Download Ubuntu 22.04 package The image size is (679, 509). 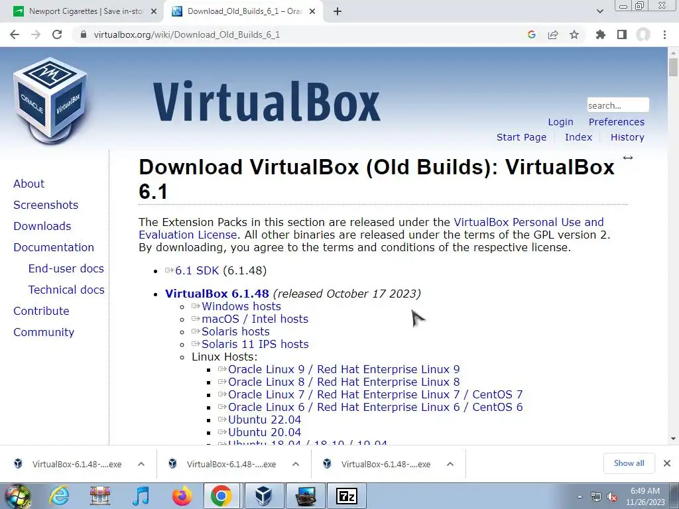(x=264, y=420)
